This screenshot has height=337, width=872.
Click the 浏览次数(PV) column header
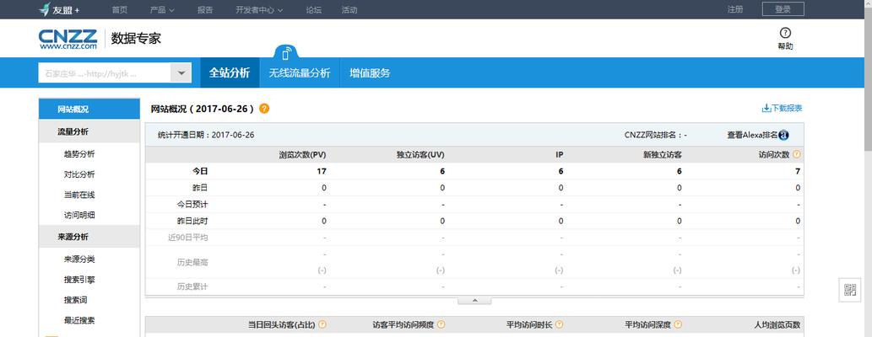click(302, 155)
